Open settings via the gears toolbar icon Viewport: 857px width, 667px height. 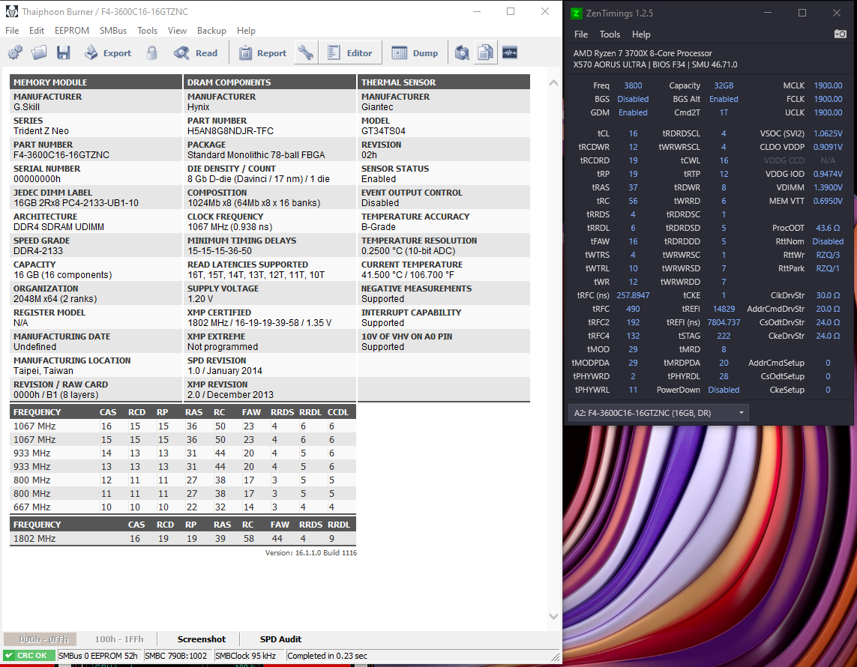point(15,53)
